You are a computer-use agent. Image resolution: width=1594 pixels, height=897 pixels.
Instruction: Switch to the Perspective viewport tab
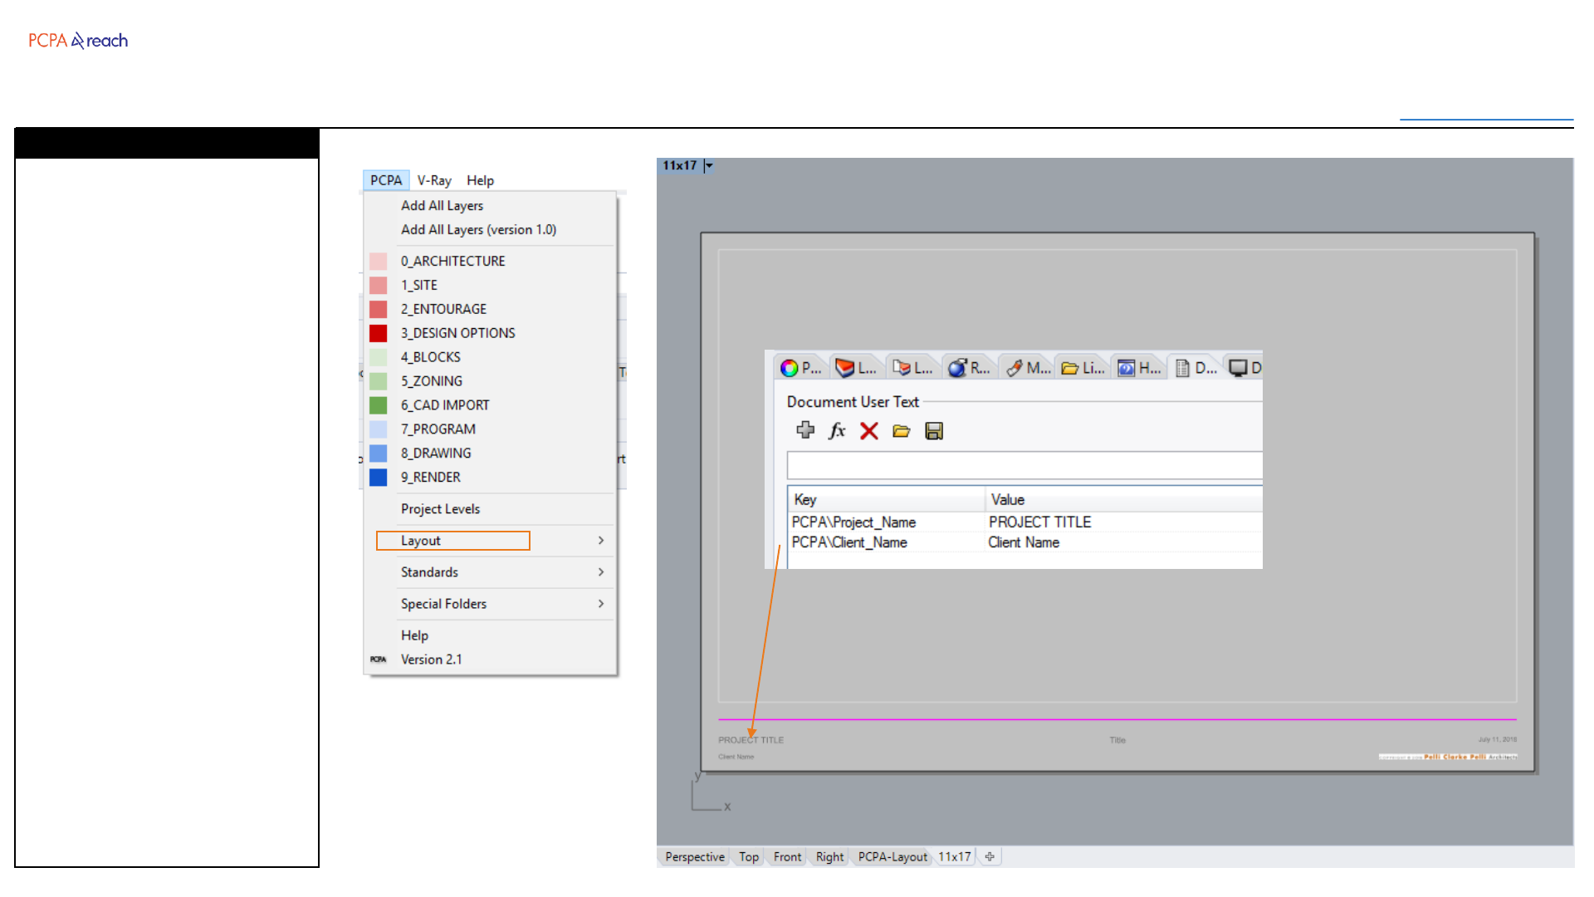click(x=694, y=857)
